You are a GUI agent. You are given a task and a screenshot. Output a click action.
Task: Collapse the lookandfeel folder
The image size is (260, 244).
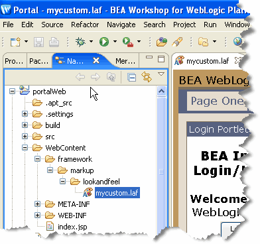63,182
